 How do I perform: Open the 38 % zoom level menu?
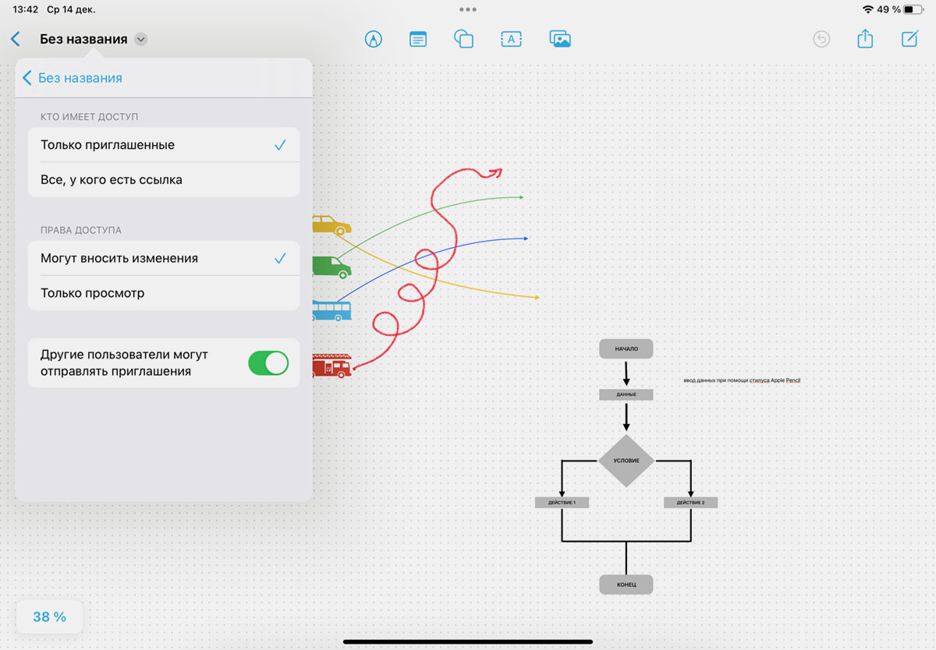[49, 617]
